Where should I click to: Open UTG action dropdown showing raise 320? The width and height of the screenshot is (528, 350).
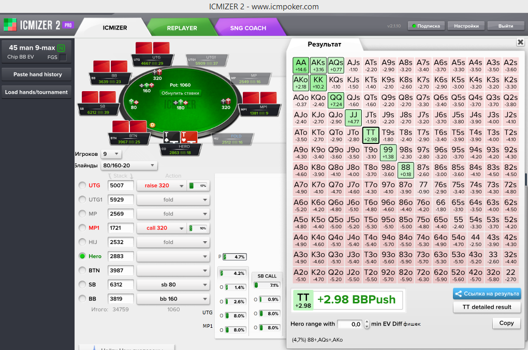pos(162,185)
